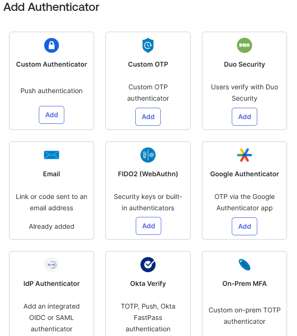This screenshot has width=297, height=336.
Task: Click the Email envelope icon
Action: tap(52, 155)
